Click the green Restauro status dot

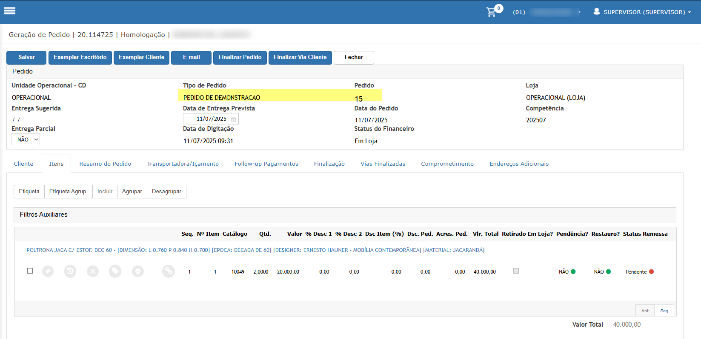(x=608, y=271)
